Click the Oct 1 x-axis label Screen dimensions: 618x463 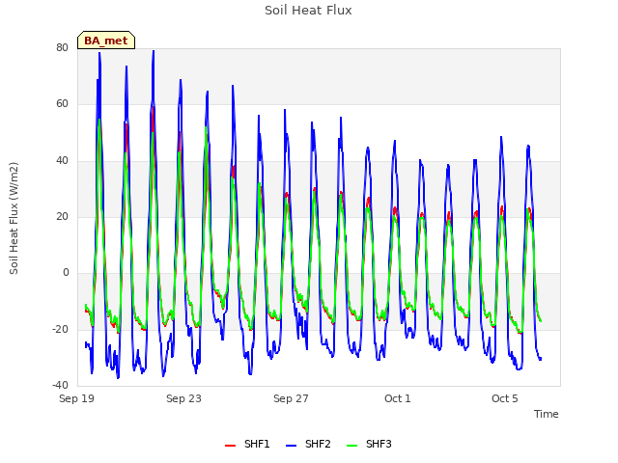[x=398, y=398]
